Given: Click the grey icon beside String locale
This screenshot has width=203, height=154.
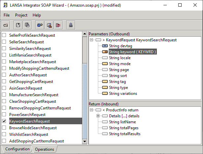Looking at the screenshot, I should point(105,58).
